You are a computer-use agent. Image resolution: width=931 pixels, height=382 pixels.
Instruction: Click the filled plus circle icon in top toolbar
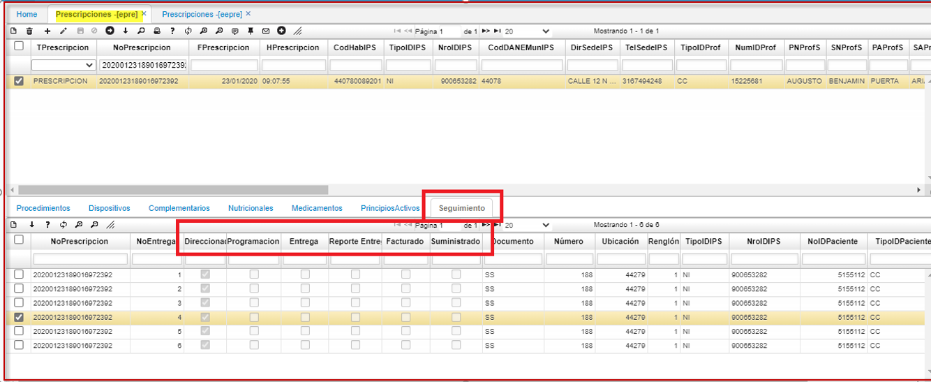click(x=281, y=31)
